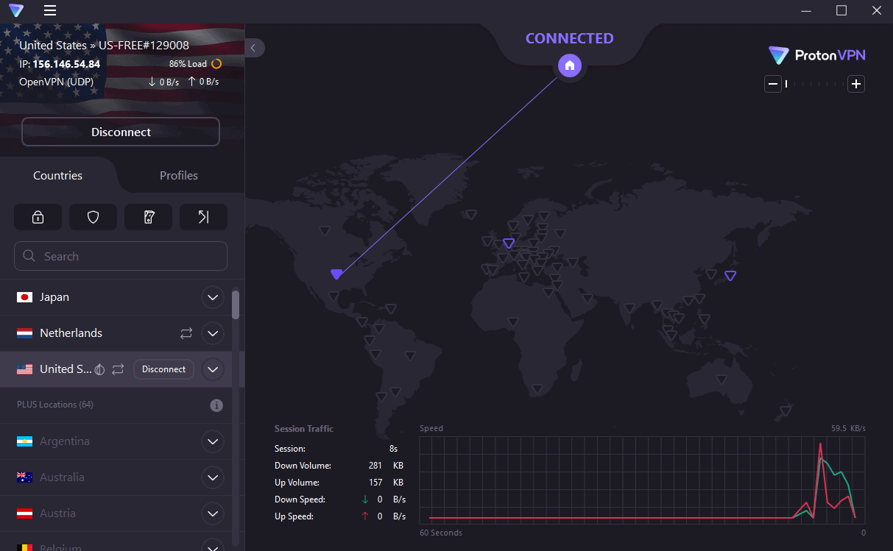Image resolution: width=893 pixels, height=551 pixels.
Task: Collapse the United States server list
Action: [212, 369]
